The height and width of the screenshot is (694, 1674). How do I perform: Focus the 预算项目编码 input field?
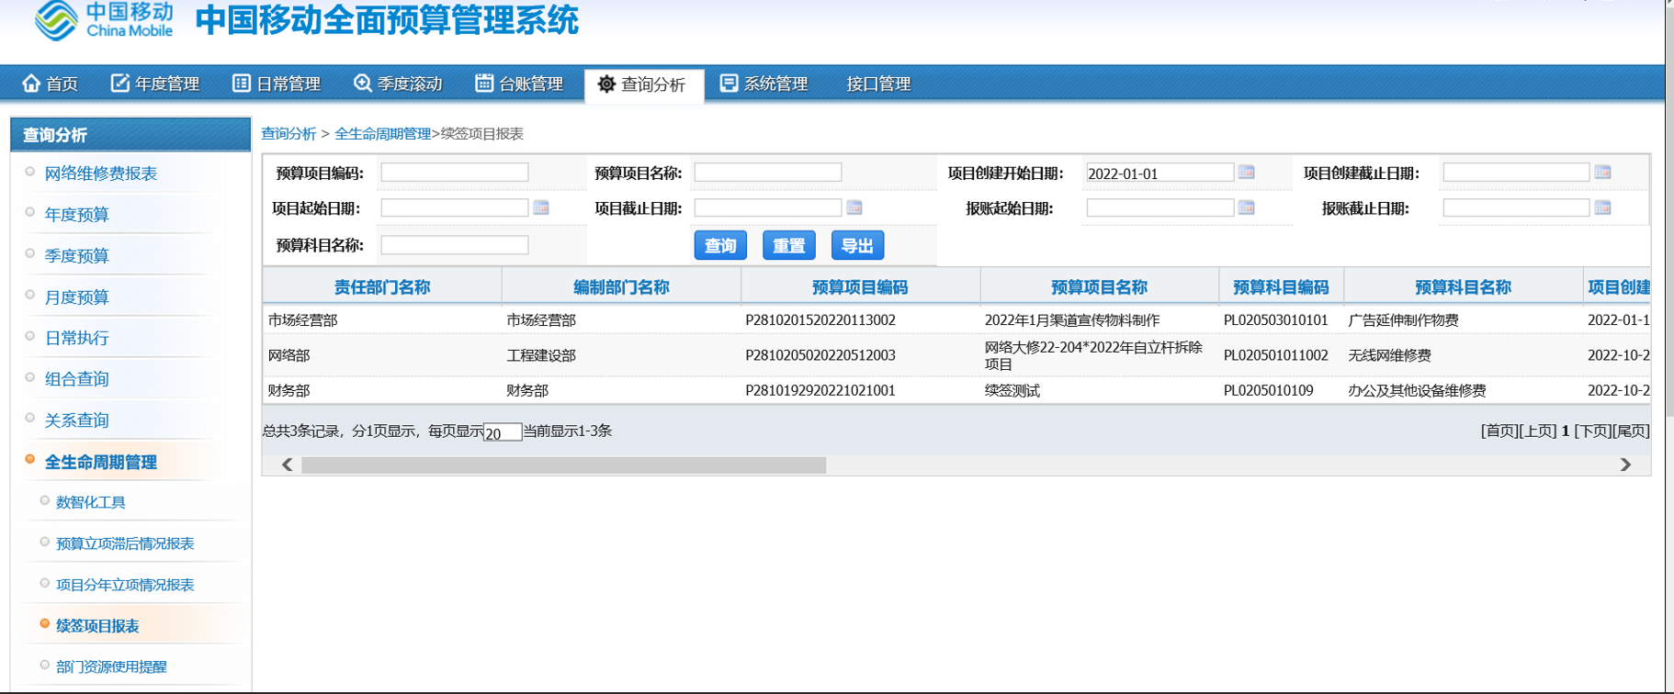tap(455, 173)
